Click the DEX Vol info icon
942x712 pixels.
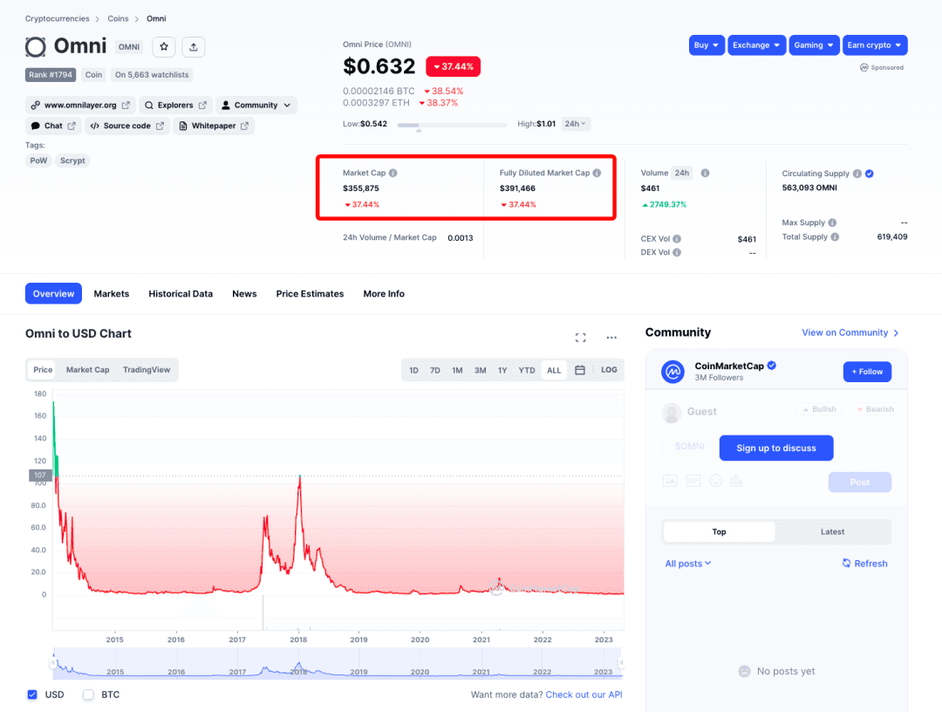(x=677, y=252)
